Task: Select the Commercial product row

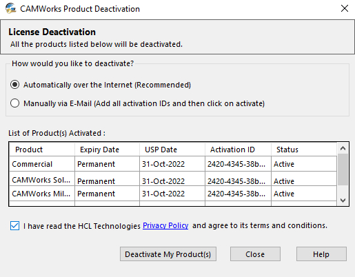Action: point(173,164)
